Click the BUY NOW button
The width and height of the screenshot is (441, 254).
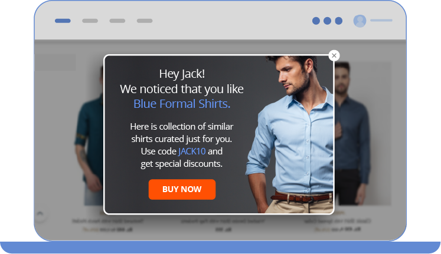coord(182,189)
